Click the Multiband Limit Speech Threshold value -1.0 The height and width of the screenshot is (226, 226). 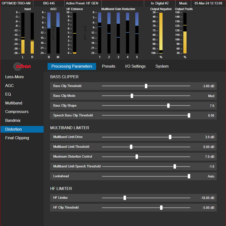point(211,166)
